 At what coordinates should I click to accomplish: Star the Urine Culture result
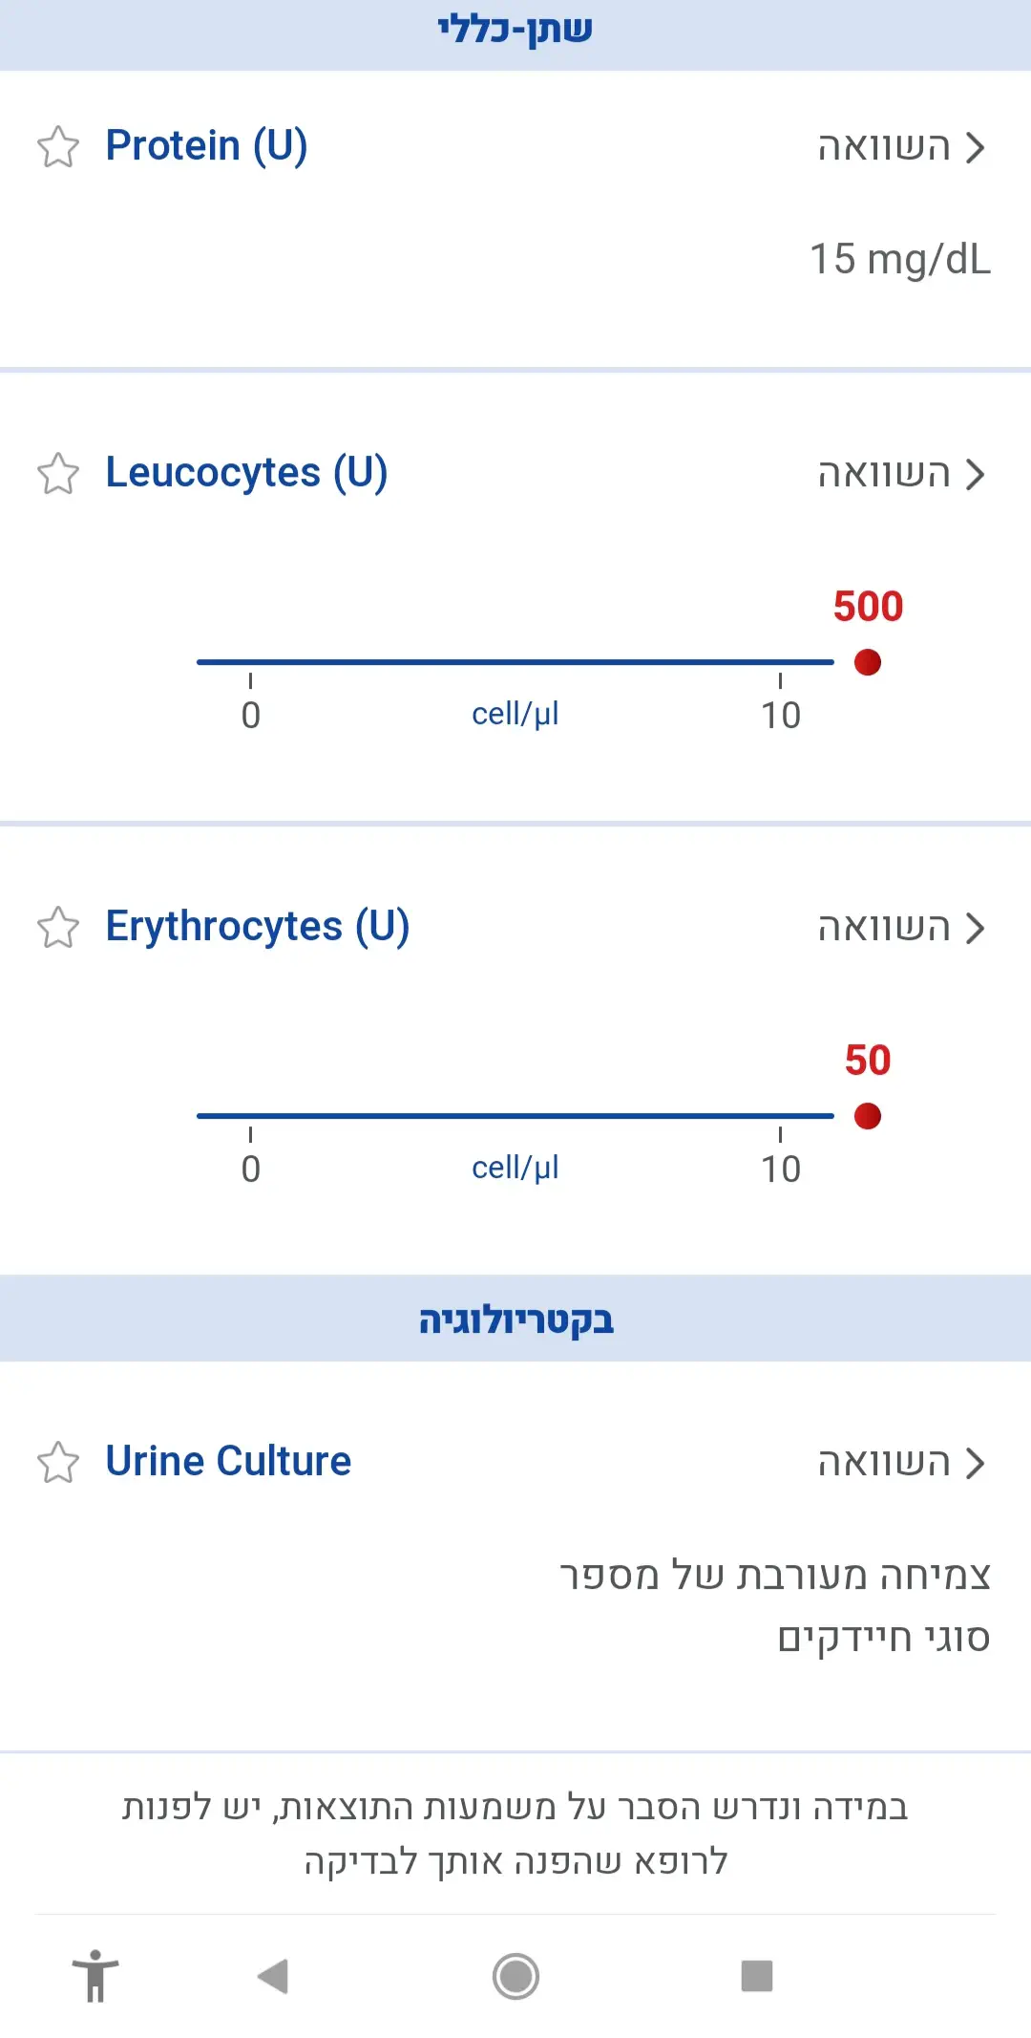click(58, 1463)
